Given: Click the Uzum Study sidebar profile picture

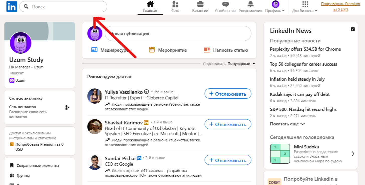Looking at the screenshot, I should (x=21, y=43).
